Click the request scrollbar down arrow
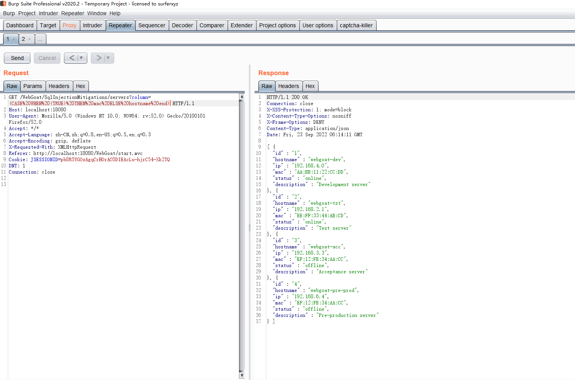 [x=242, y=375]
